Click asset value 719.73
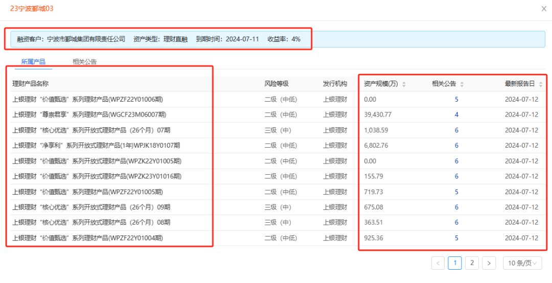Screen dimensions: 552x283 (x=373, y=192)
